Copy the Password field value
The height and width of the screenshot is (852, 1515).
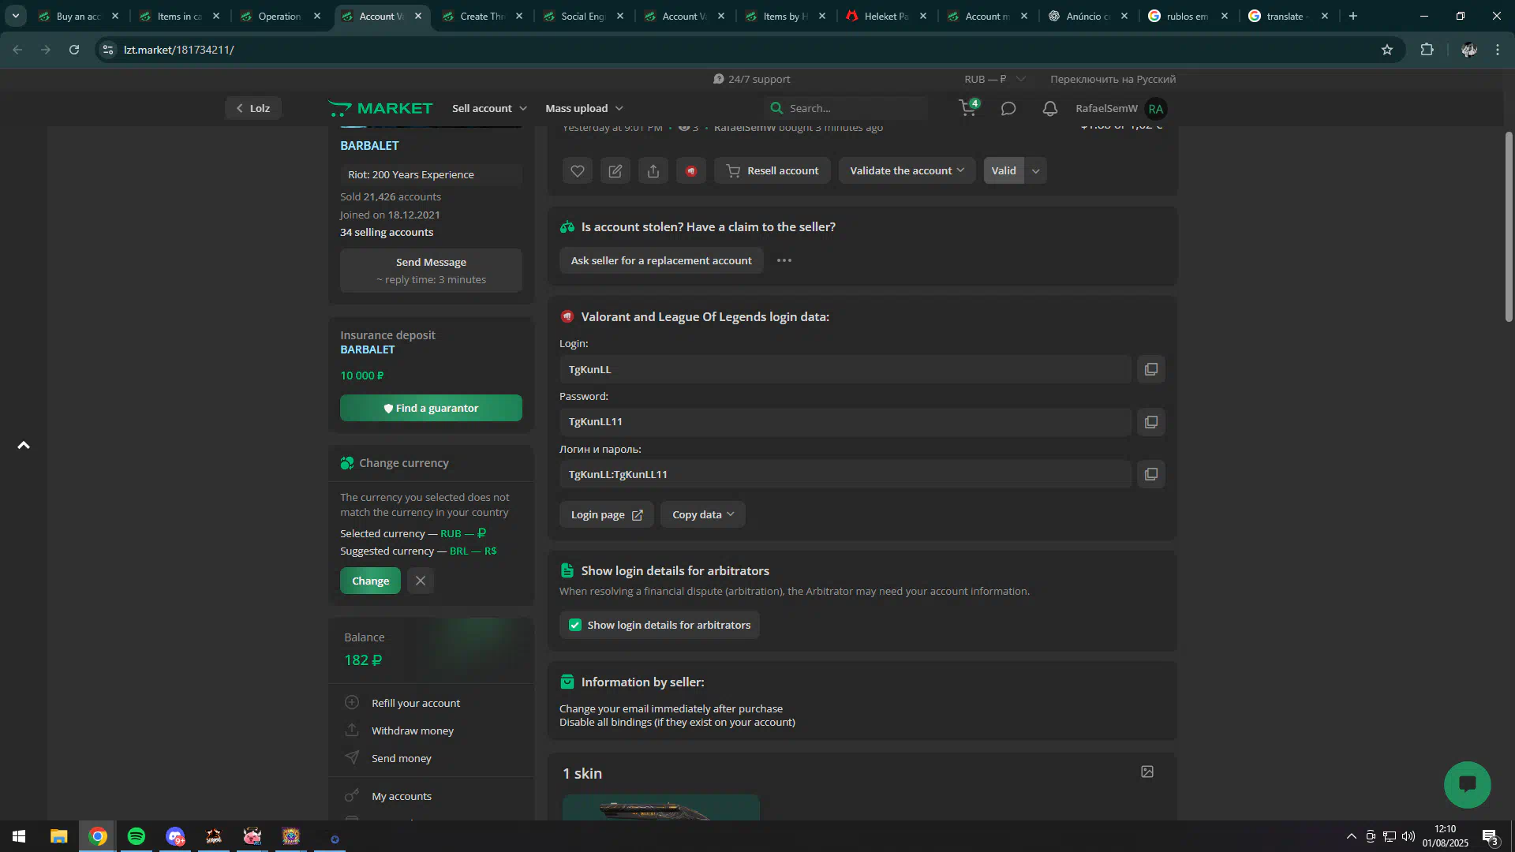(x=1151, y=422)
